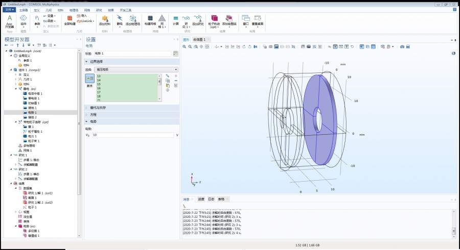The height and width of the screenshot is (250, 460).
Task: Open the App 开发器 (Application Builder) ribbon icon
Action: click(x=9, y=20)
